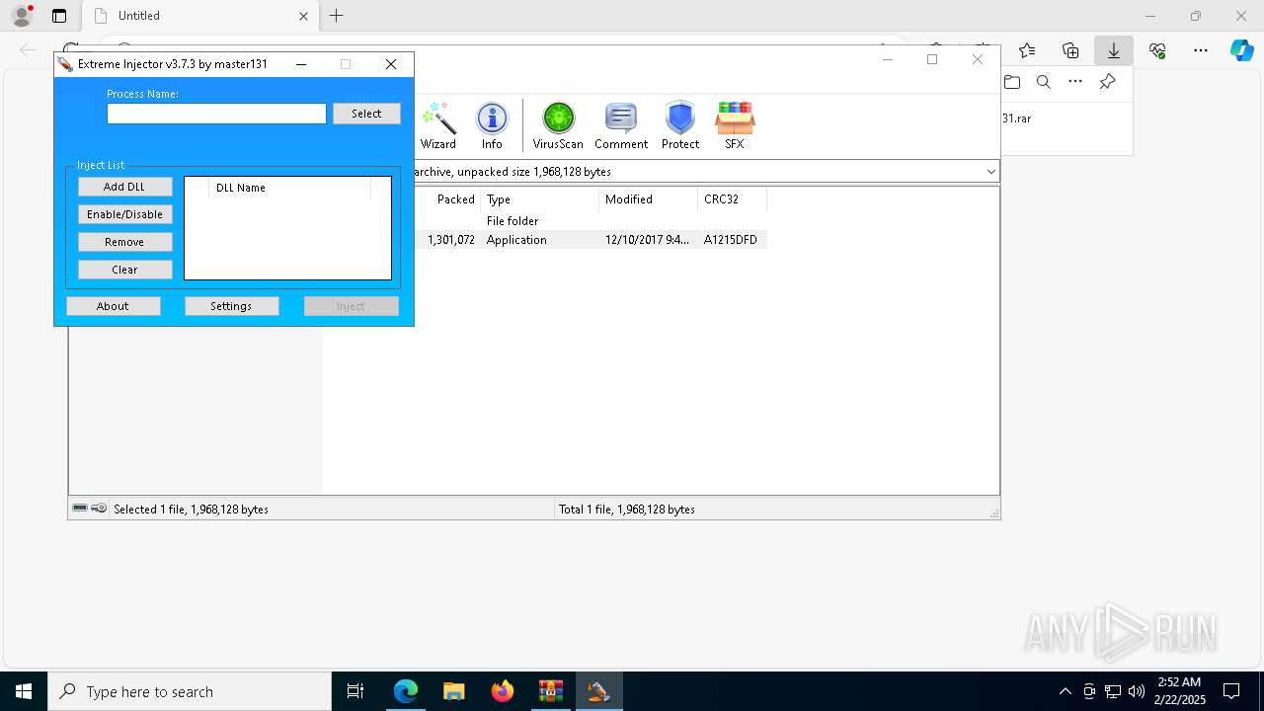Click the Select process button
This screenshot has height=711, width=1264.
(x=366, y=114)
